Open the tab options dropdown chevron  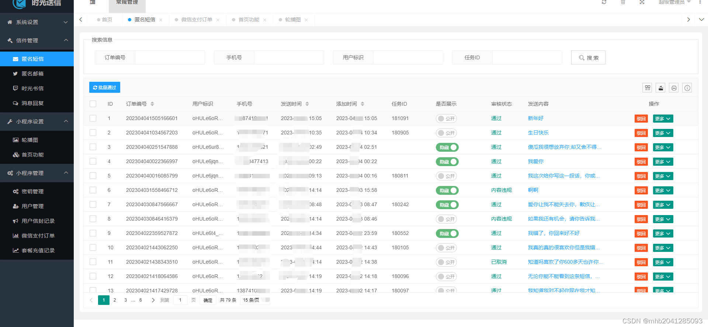pyautogui.click(x=701, y=20)
